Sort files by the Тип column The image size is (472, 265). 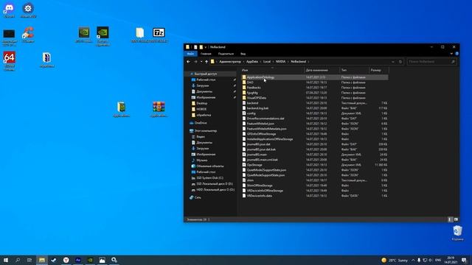click(x=354, y=70)
